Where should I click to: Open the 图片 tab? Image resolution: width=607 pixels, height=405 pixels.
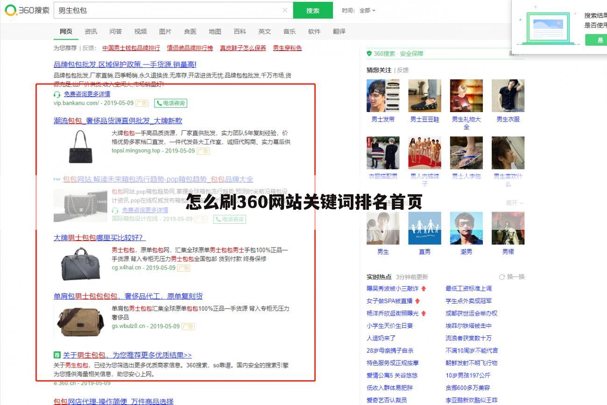coord(165,31)
